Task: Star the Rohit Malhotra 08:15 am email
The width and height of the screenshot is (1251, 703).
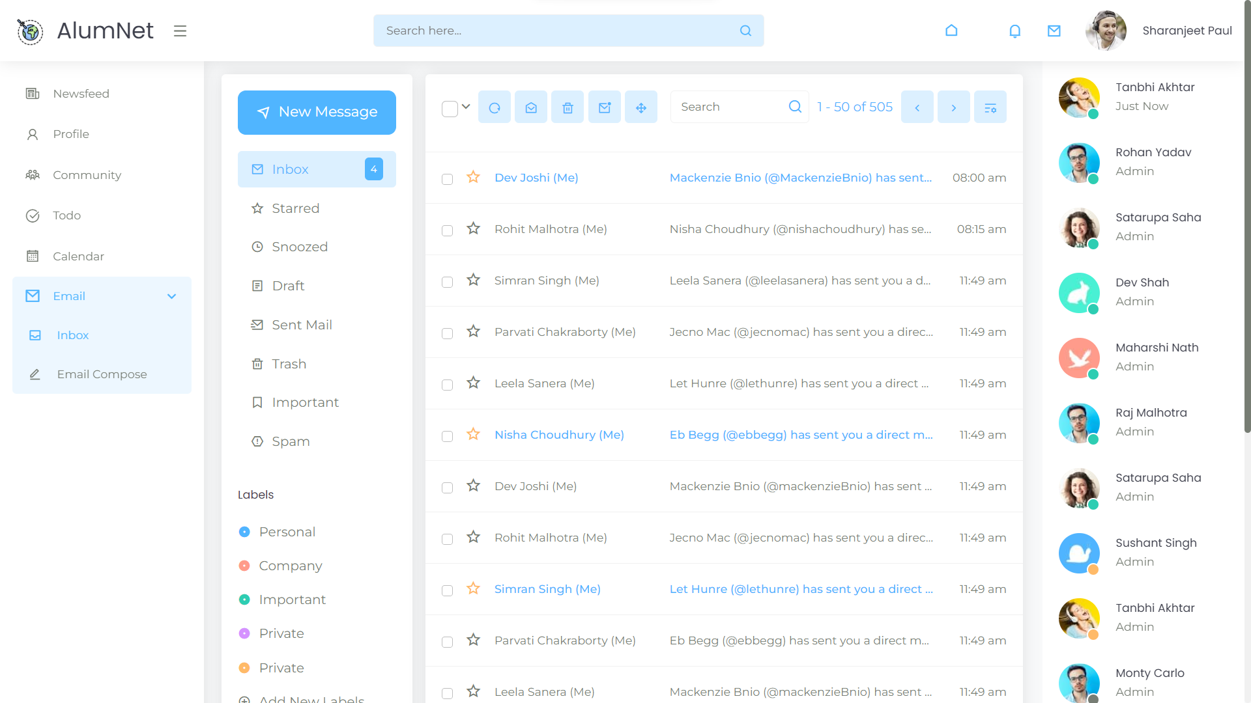Action: (x=474, y=228)
